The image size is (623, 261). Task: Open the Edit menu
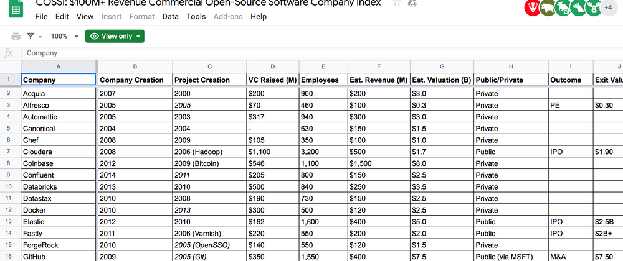tap(62, 17)
